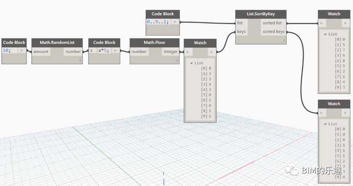Click lacing indicator on Math.RandomList node
This screenshot has width=353, height=186.
pyautogui.click(x=80, y=60)
